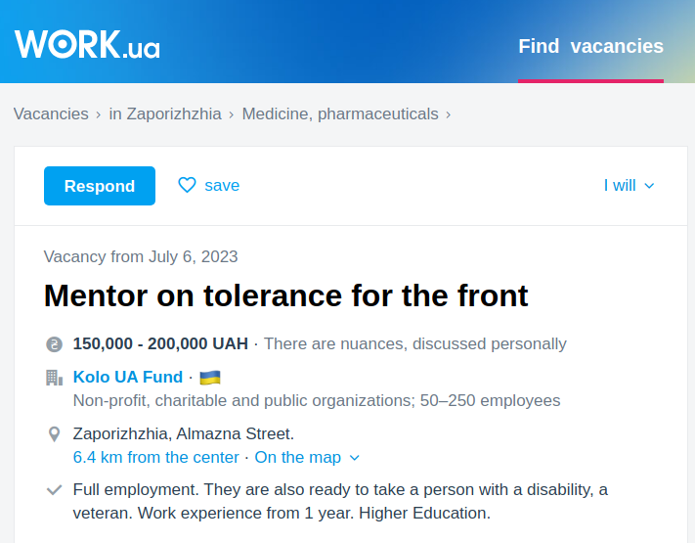Expand the I will dropdown

(629, 186)
